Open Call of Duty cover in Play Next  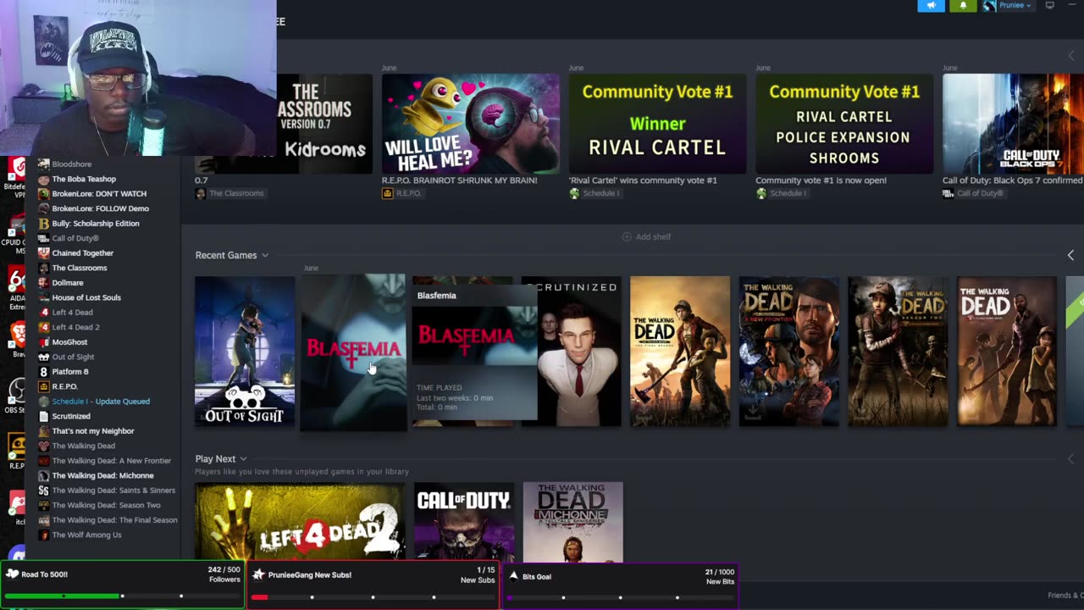[463, 521]
